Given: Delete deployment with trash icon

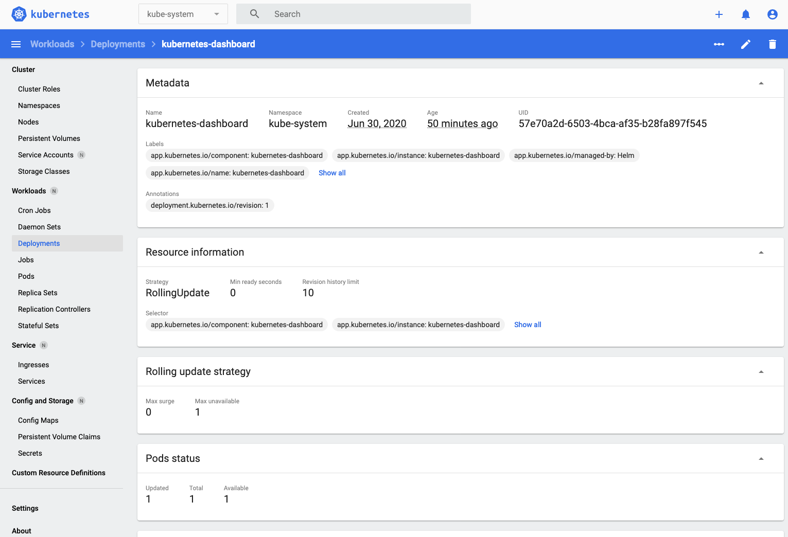Looking at the screenshot, I should 773,44.
